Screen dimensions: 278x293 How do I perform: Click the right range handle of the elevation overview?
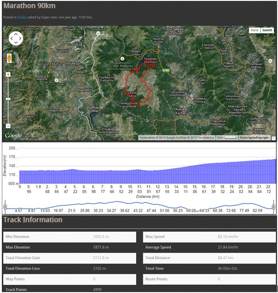click(x=273, y=207)
